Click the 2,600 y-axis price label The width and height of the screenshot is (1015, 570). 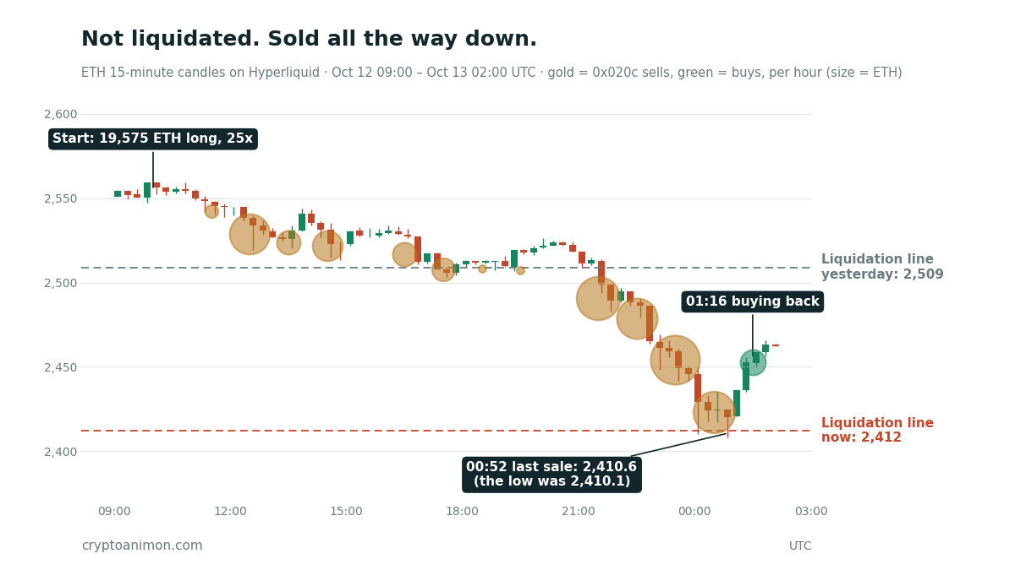[x=60, y=114]
